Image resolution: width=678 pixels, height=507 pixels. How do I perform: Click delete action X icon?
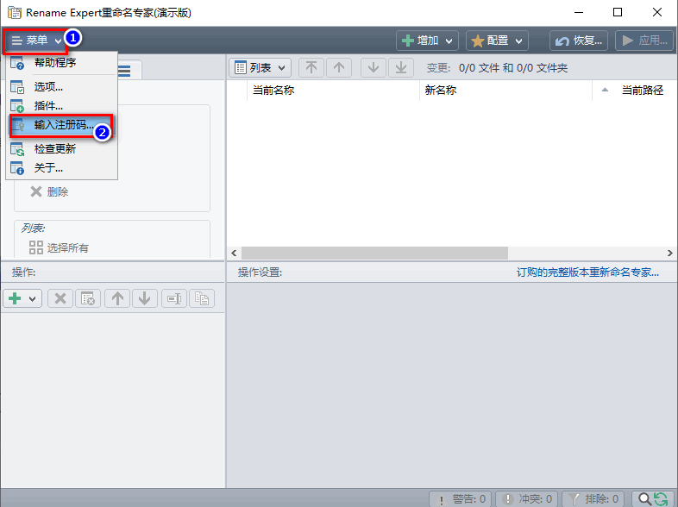click(x=60, y=298)
